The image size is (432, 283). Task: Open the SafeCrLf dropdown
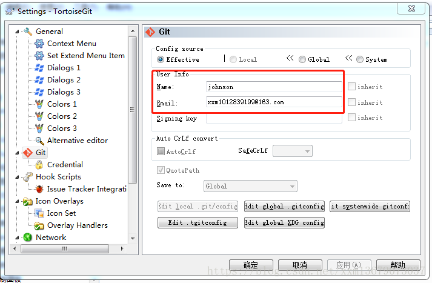pyautogui.click(x=292, y=151)
